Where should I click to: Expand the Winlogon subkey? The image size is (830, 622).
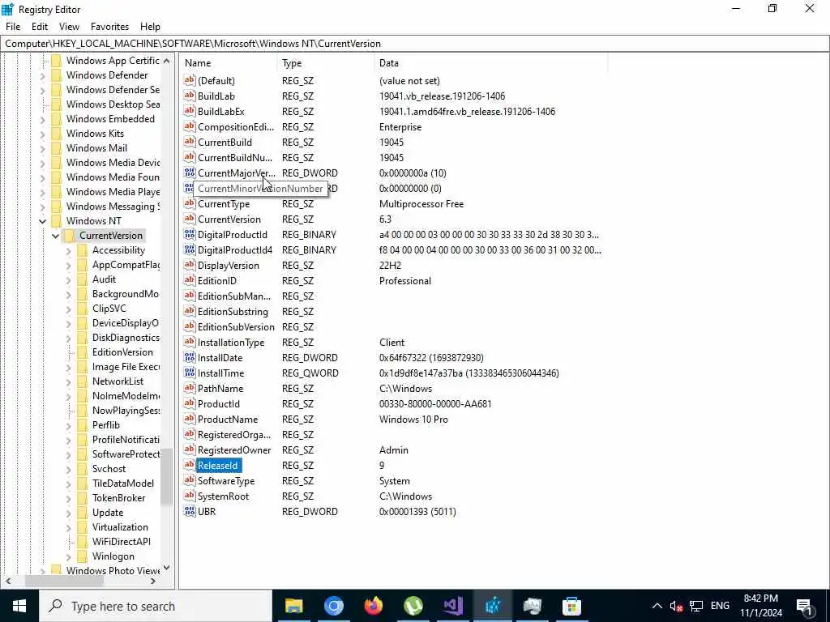pyautogui.click(x=68, y=556)
